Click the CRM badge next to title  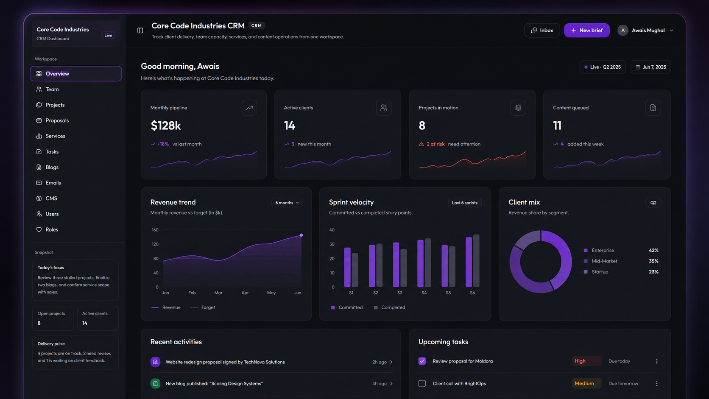[257, 26]
